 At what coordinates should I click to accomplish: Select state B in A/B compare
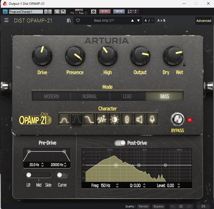pos(153,21)
